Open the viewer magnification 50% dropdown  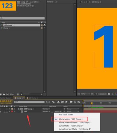pos(86,94)
